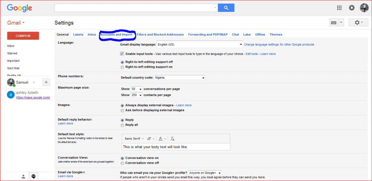
Task: Switch to the Chat tab
Action: point(235,34)
